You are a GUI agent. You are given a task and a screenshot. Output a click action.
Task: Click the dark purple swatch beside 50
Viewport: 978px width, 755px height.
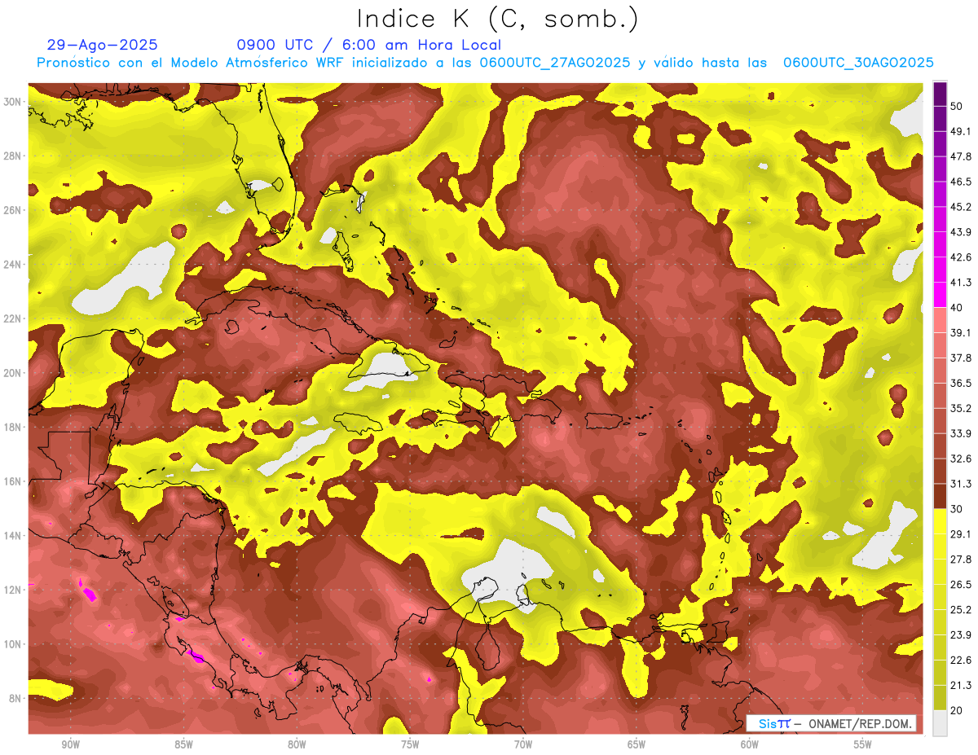coord(940,94)
